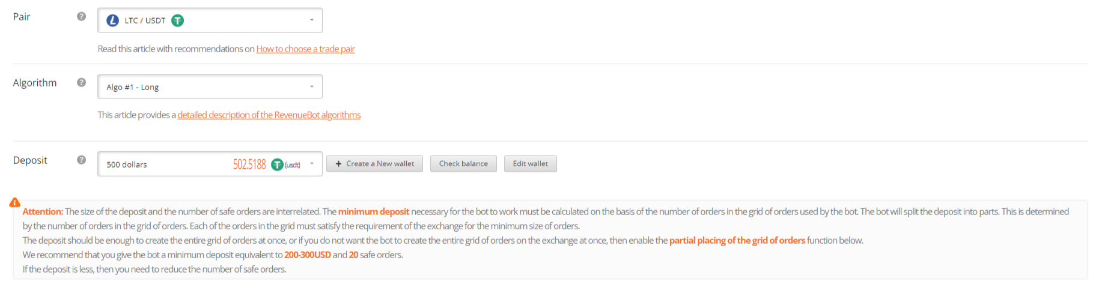Screen dimensions: 1099x290
Task: Click the help icon next to Deposit
Action: [x=82, y=160]
